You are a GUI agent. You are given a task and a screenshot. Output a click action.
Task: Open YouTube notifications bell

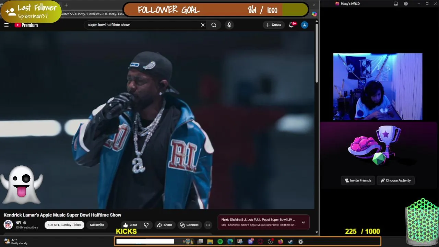pos(292,25)
